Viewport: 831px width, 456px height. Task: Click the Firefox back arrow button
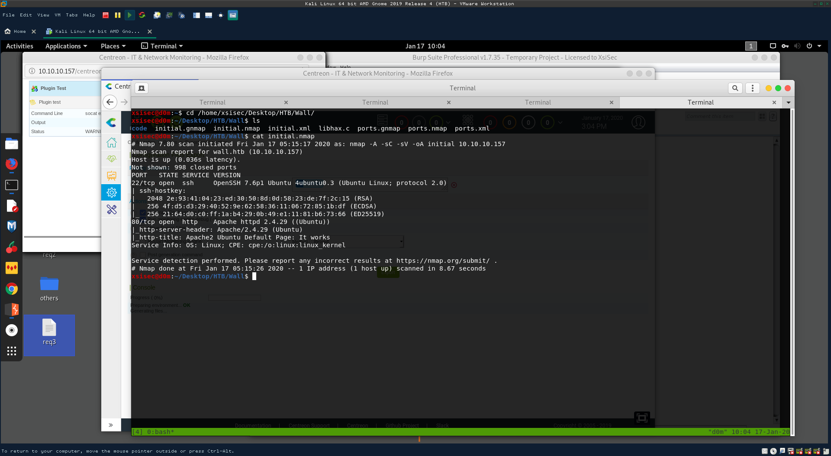pos(110,102)
